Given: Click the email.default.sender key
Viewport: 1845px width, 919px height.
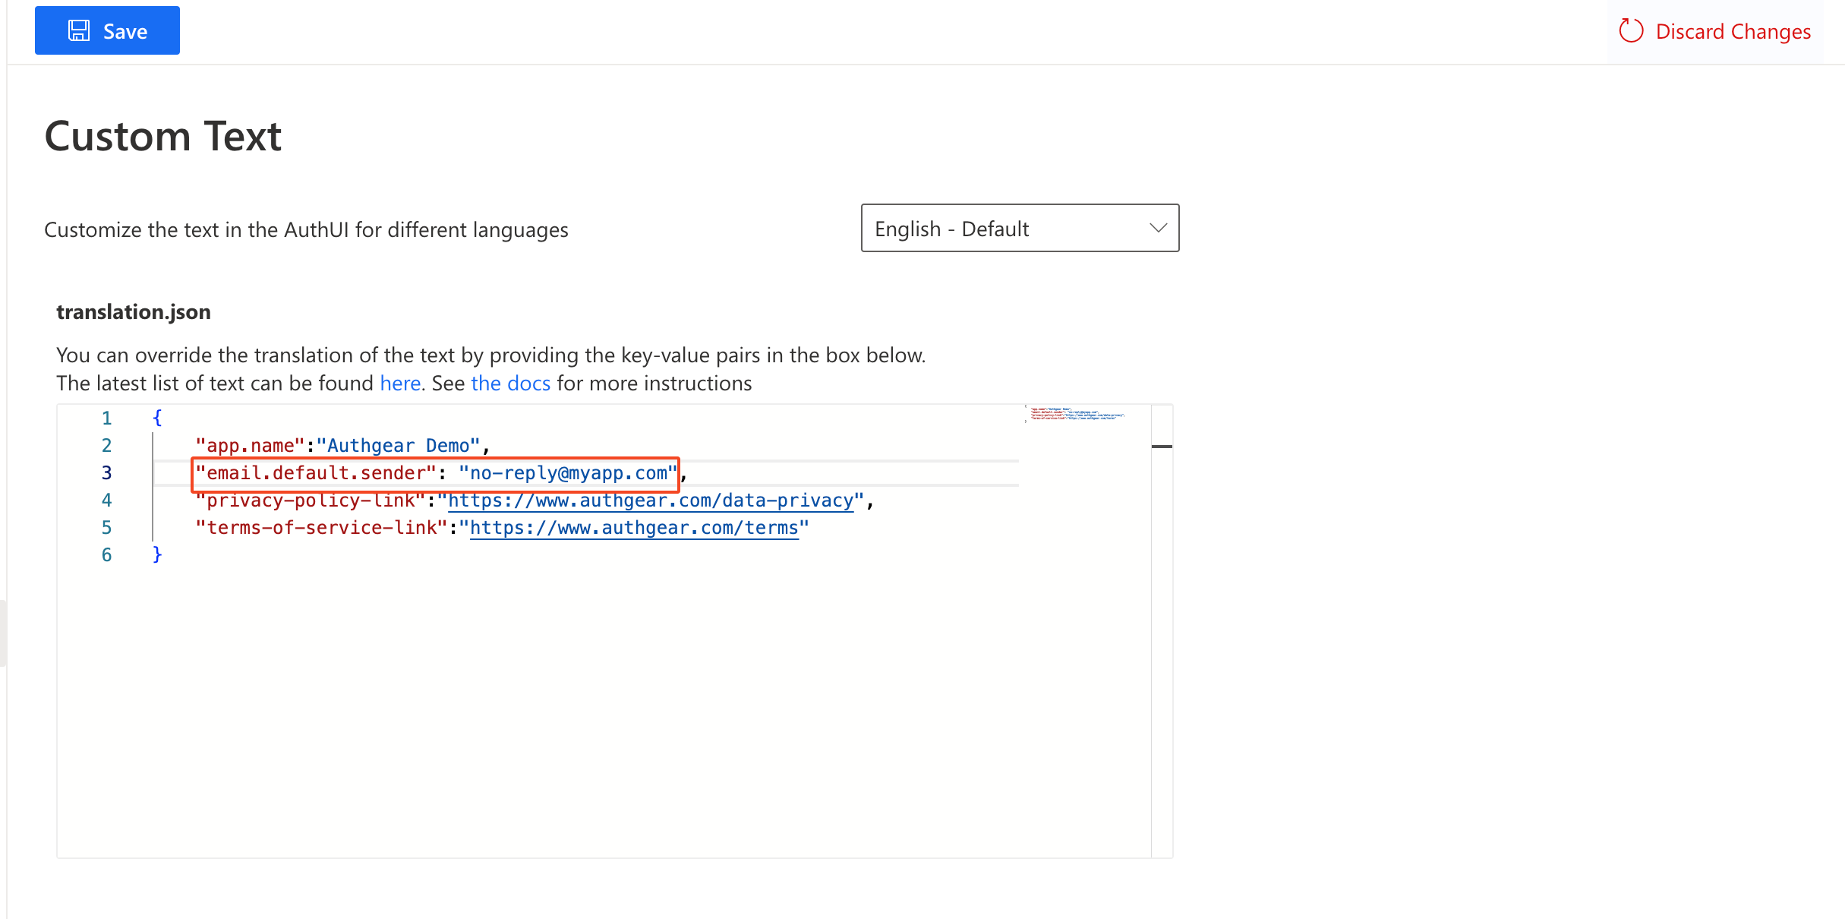Looking at the screenshot, I should click(316, 473).
